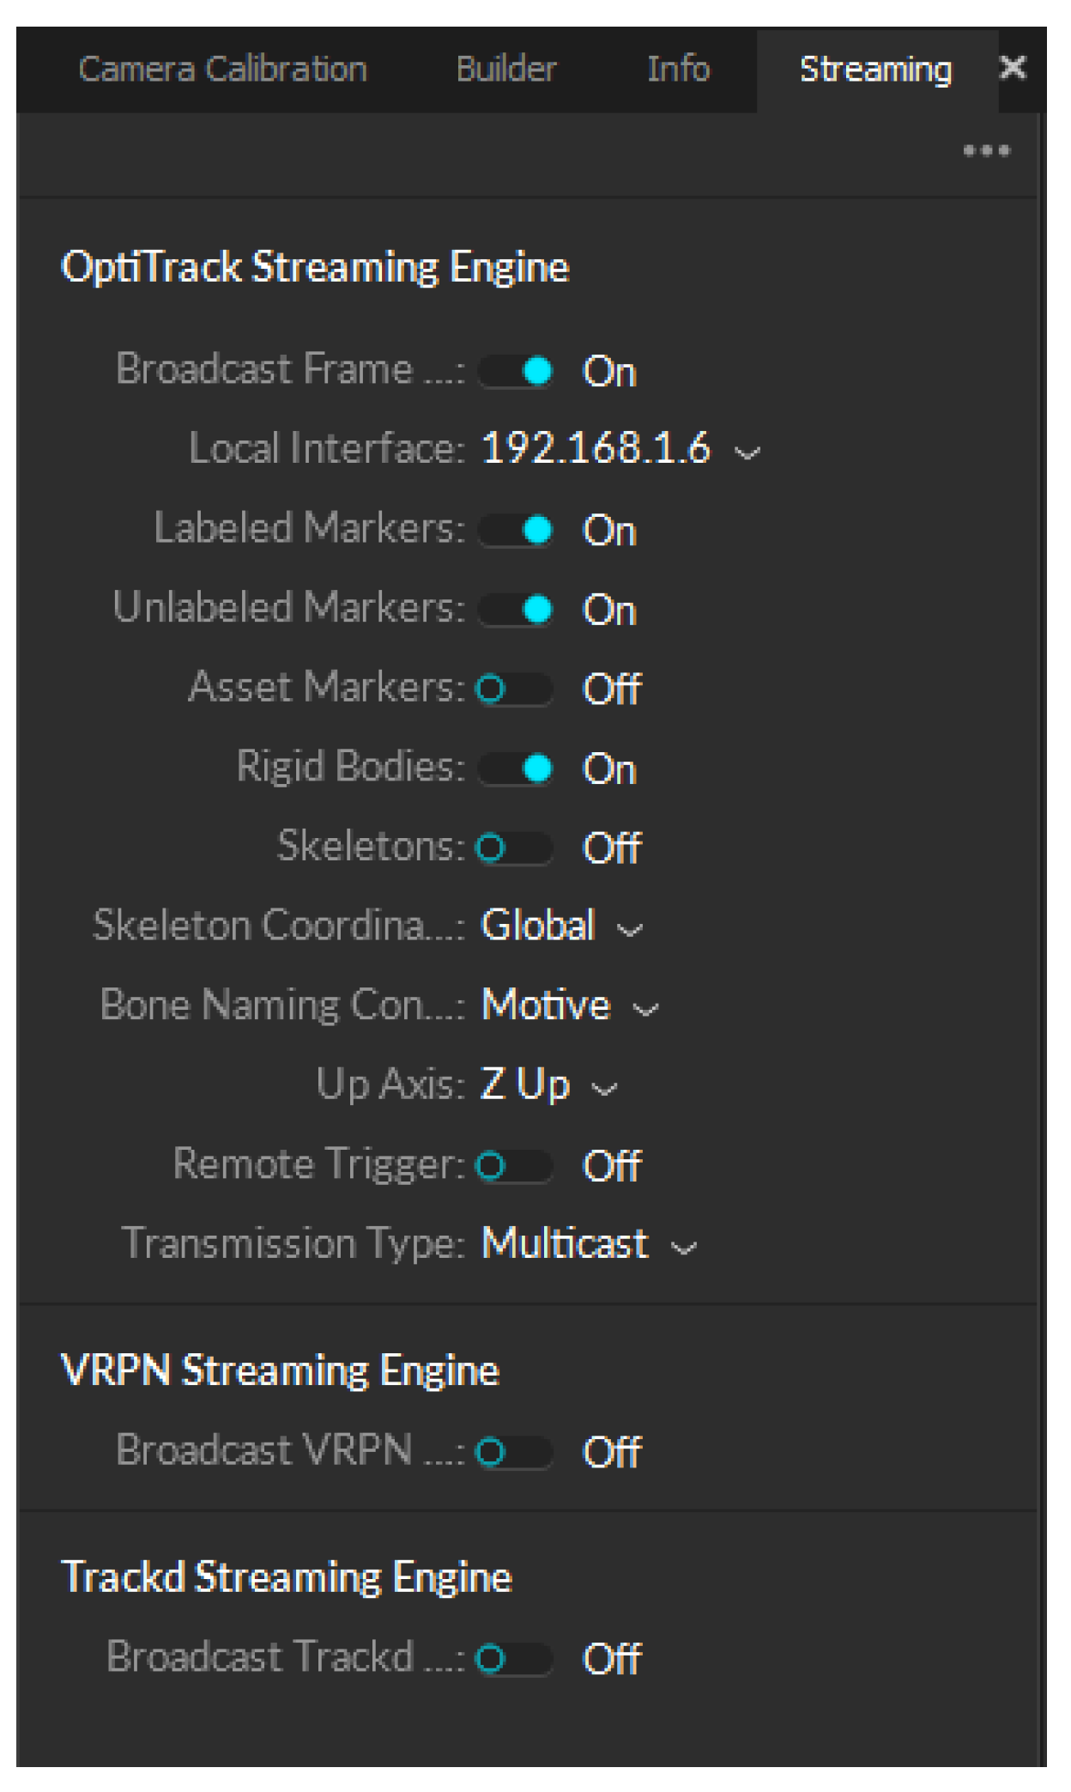The width and height of the screenshot is (1071, 1792).
Task: Enable Broadcast VRPN toggle
Action: [x=514, y=1452]
